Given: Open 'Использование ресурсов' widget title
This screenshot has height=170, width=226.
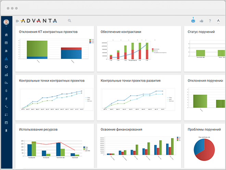Looking at the screenshot, I should coord(38,130).
